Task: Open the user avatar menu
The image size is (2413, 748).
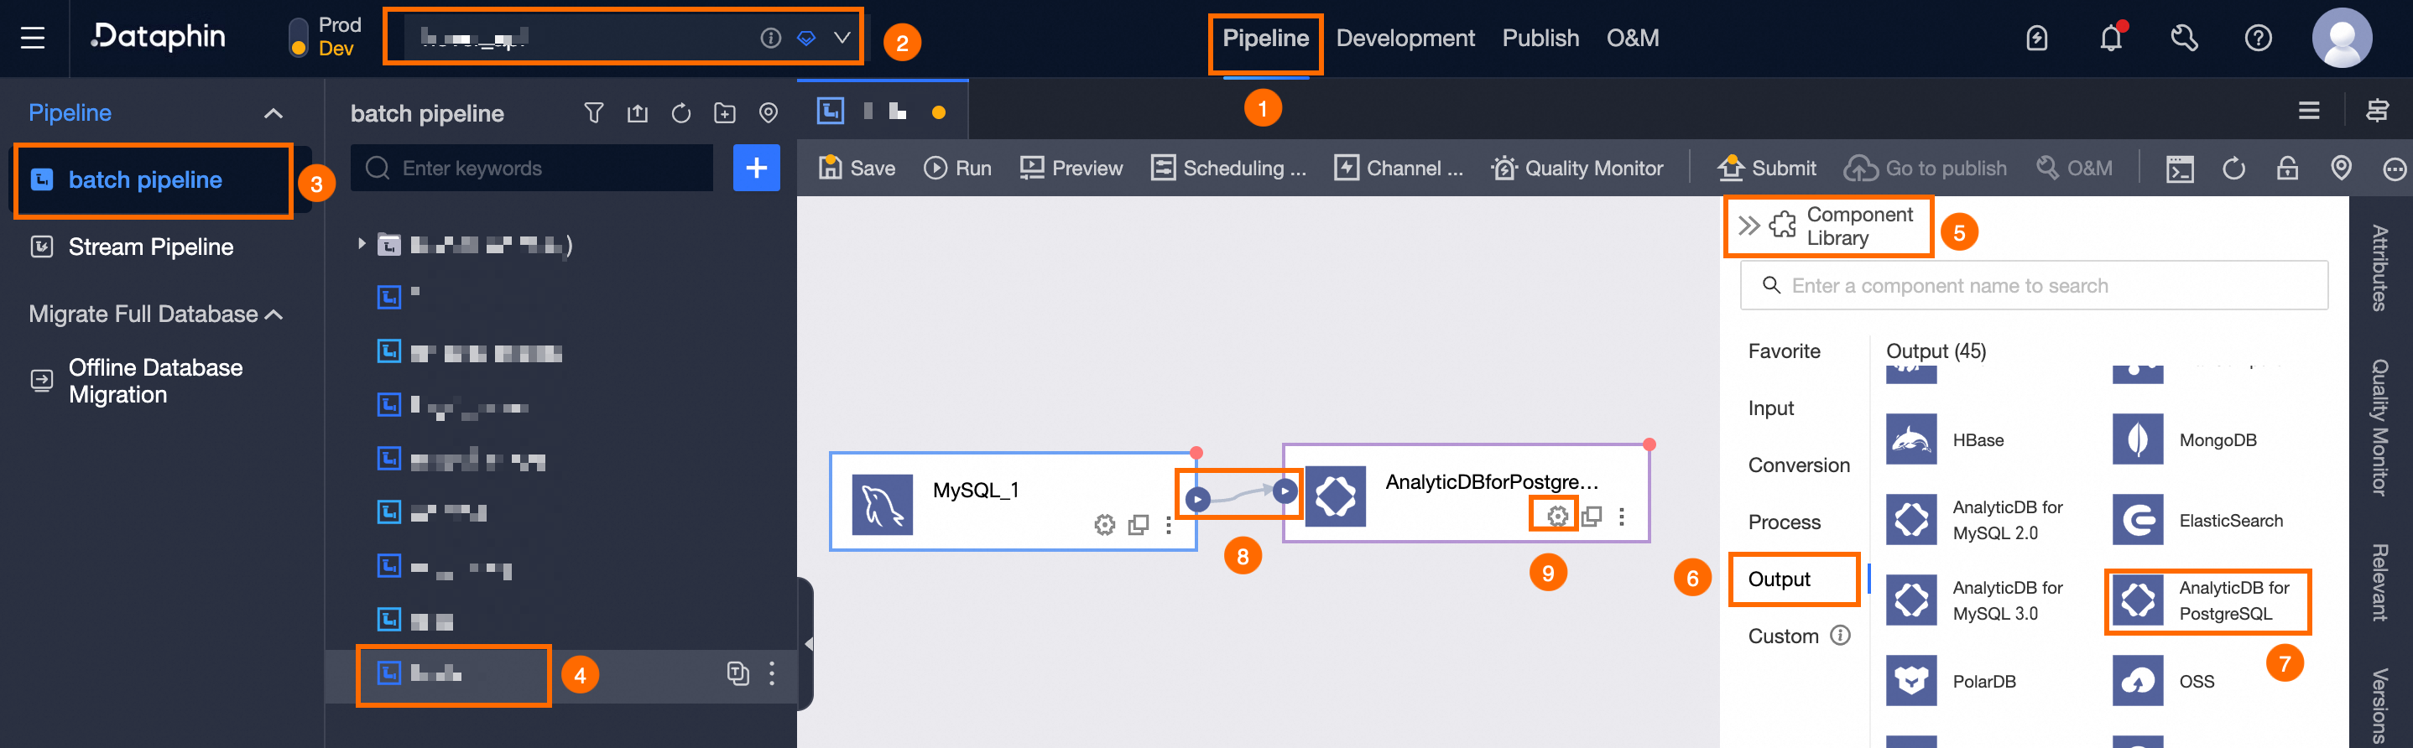Action: [x=2341, y=38]
